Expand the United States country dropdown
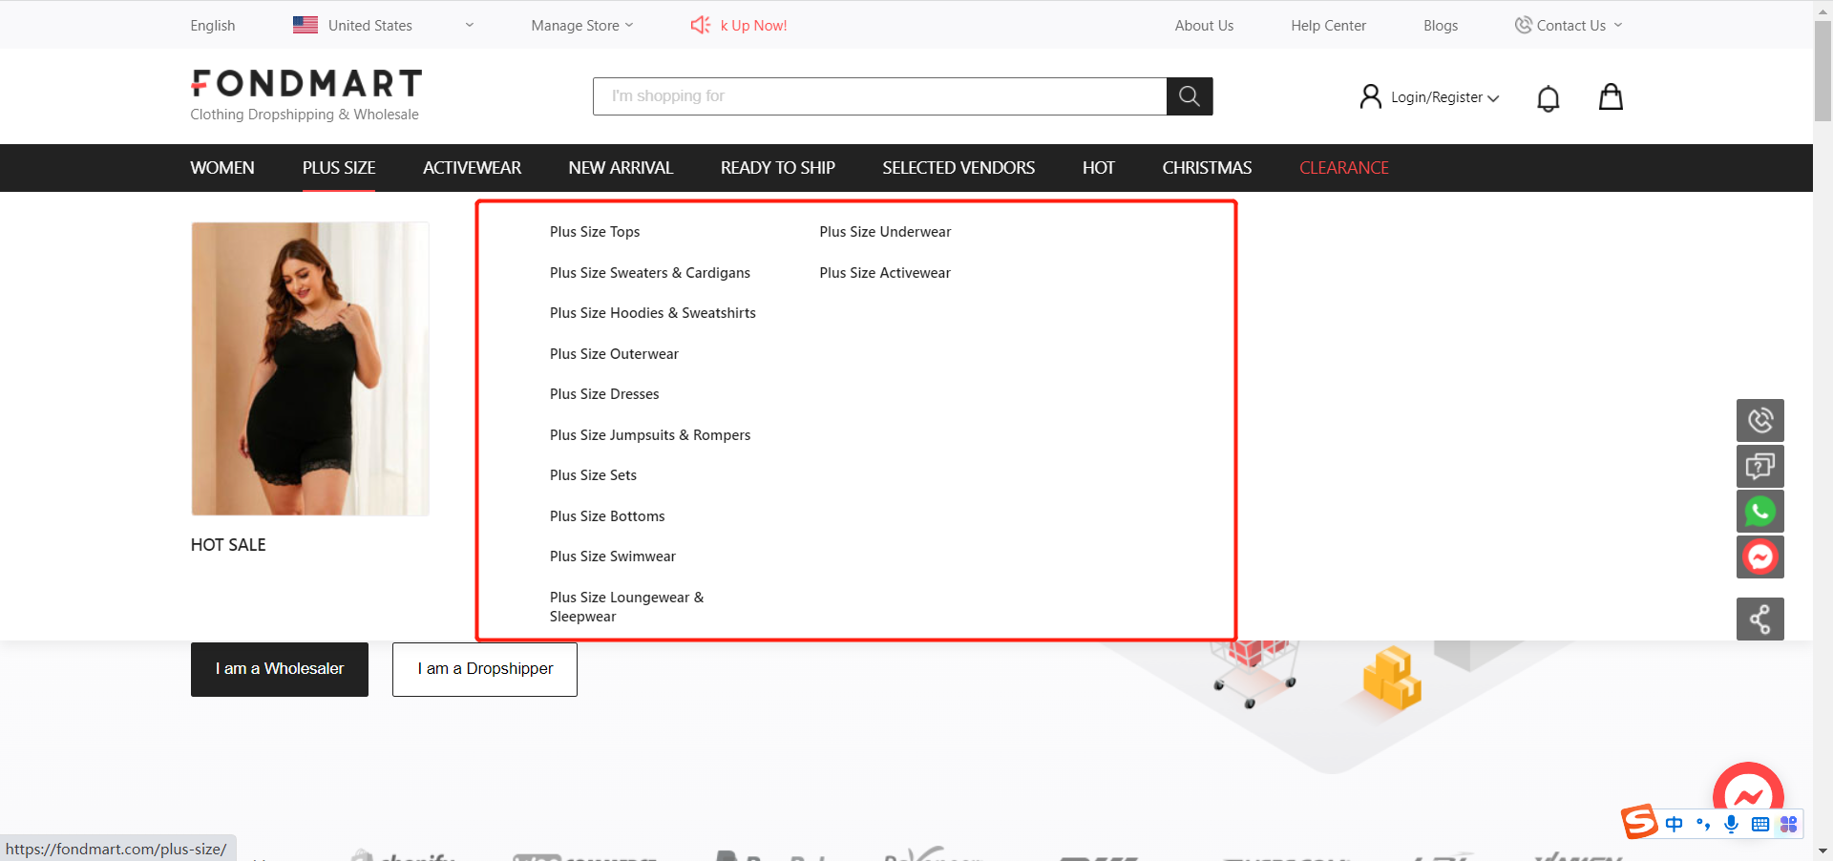The height and width of the screenshot is (861, 1833). pyautogui.click(x=383, y=26)
